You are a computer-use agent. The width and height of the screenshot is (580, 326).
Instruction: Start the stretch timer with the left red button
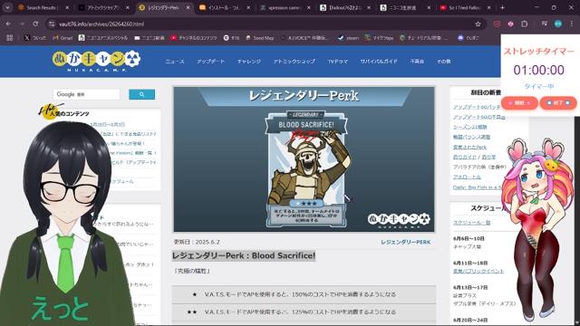(x=519, y=102)
